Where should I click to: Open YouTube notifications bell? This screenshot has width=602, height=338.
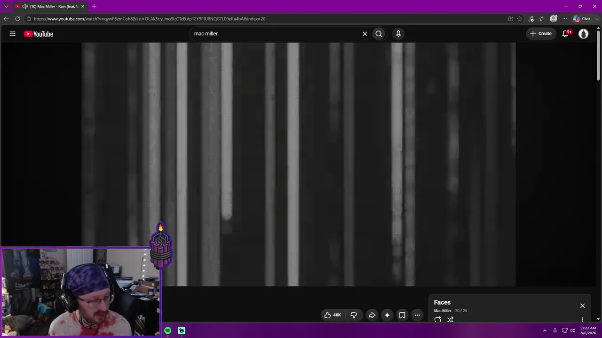coord(566,34)
